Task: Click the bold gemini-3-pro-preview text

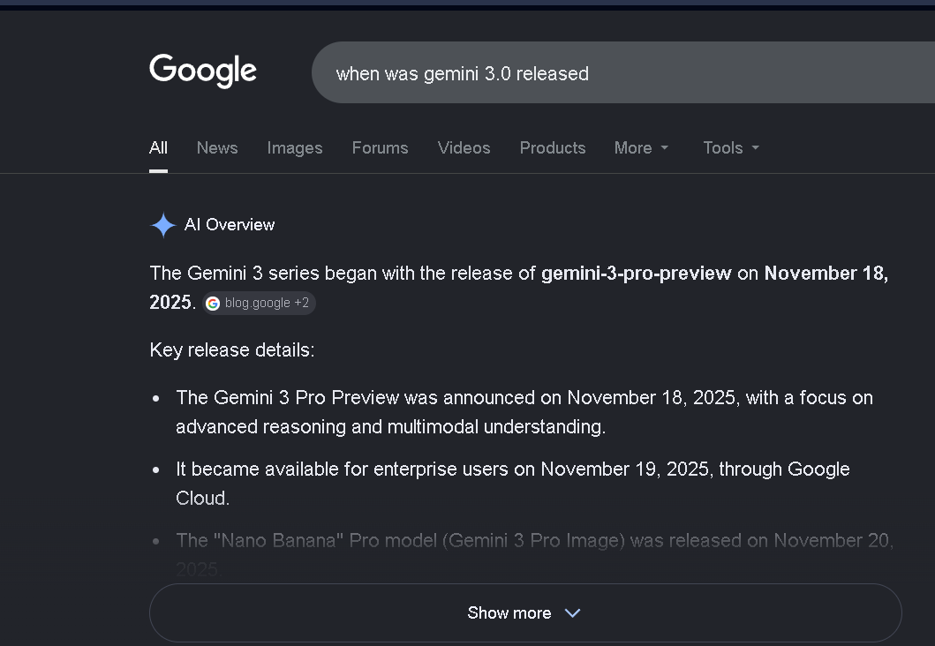Action: (636, 274)
